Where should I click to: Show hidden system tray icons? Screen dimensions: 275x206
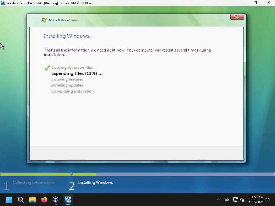pos(218,200)
